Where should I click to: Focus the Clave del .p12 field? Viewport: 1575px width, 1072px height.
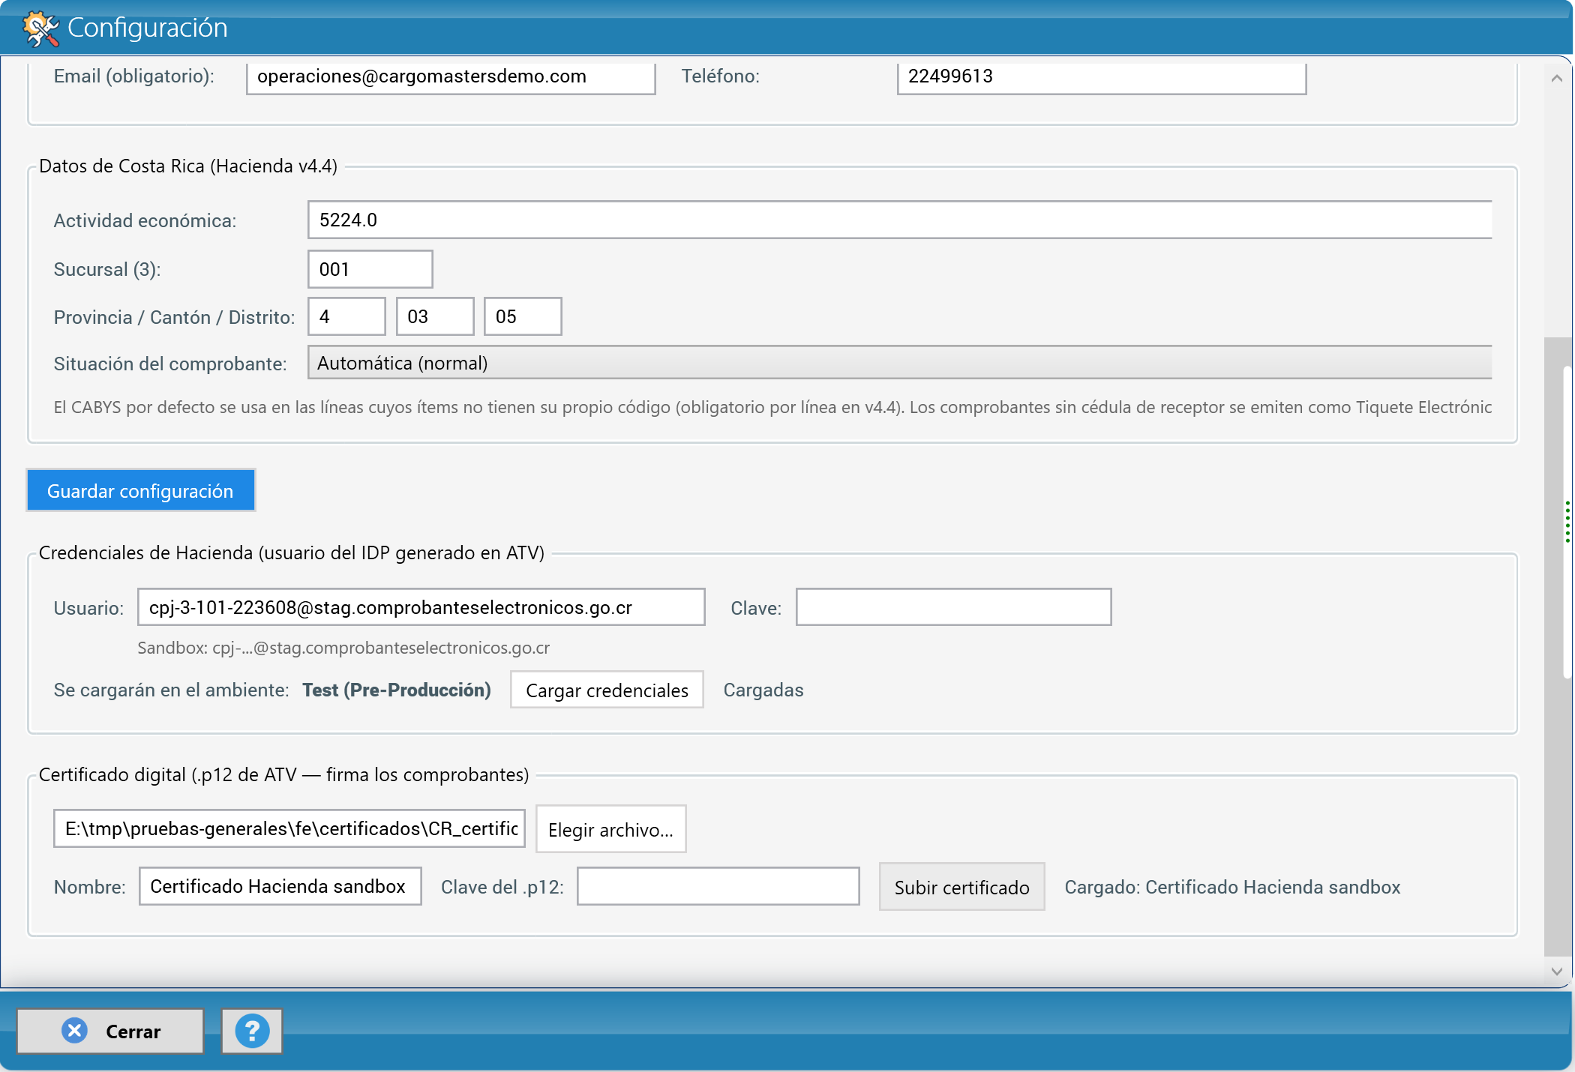[718, 887]
